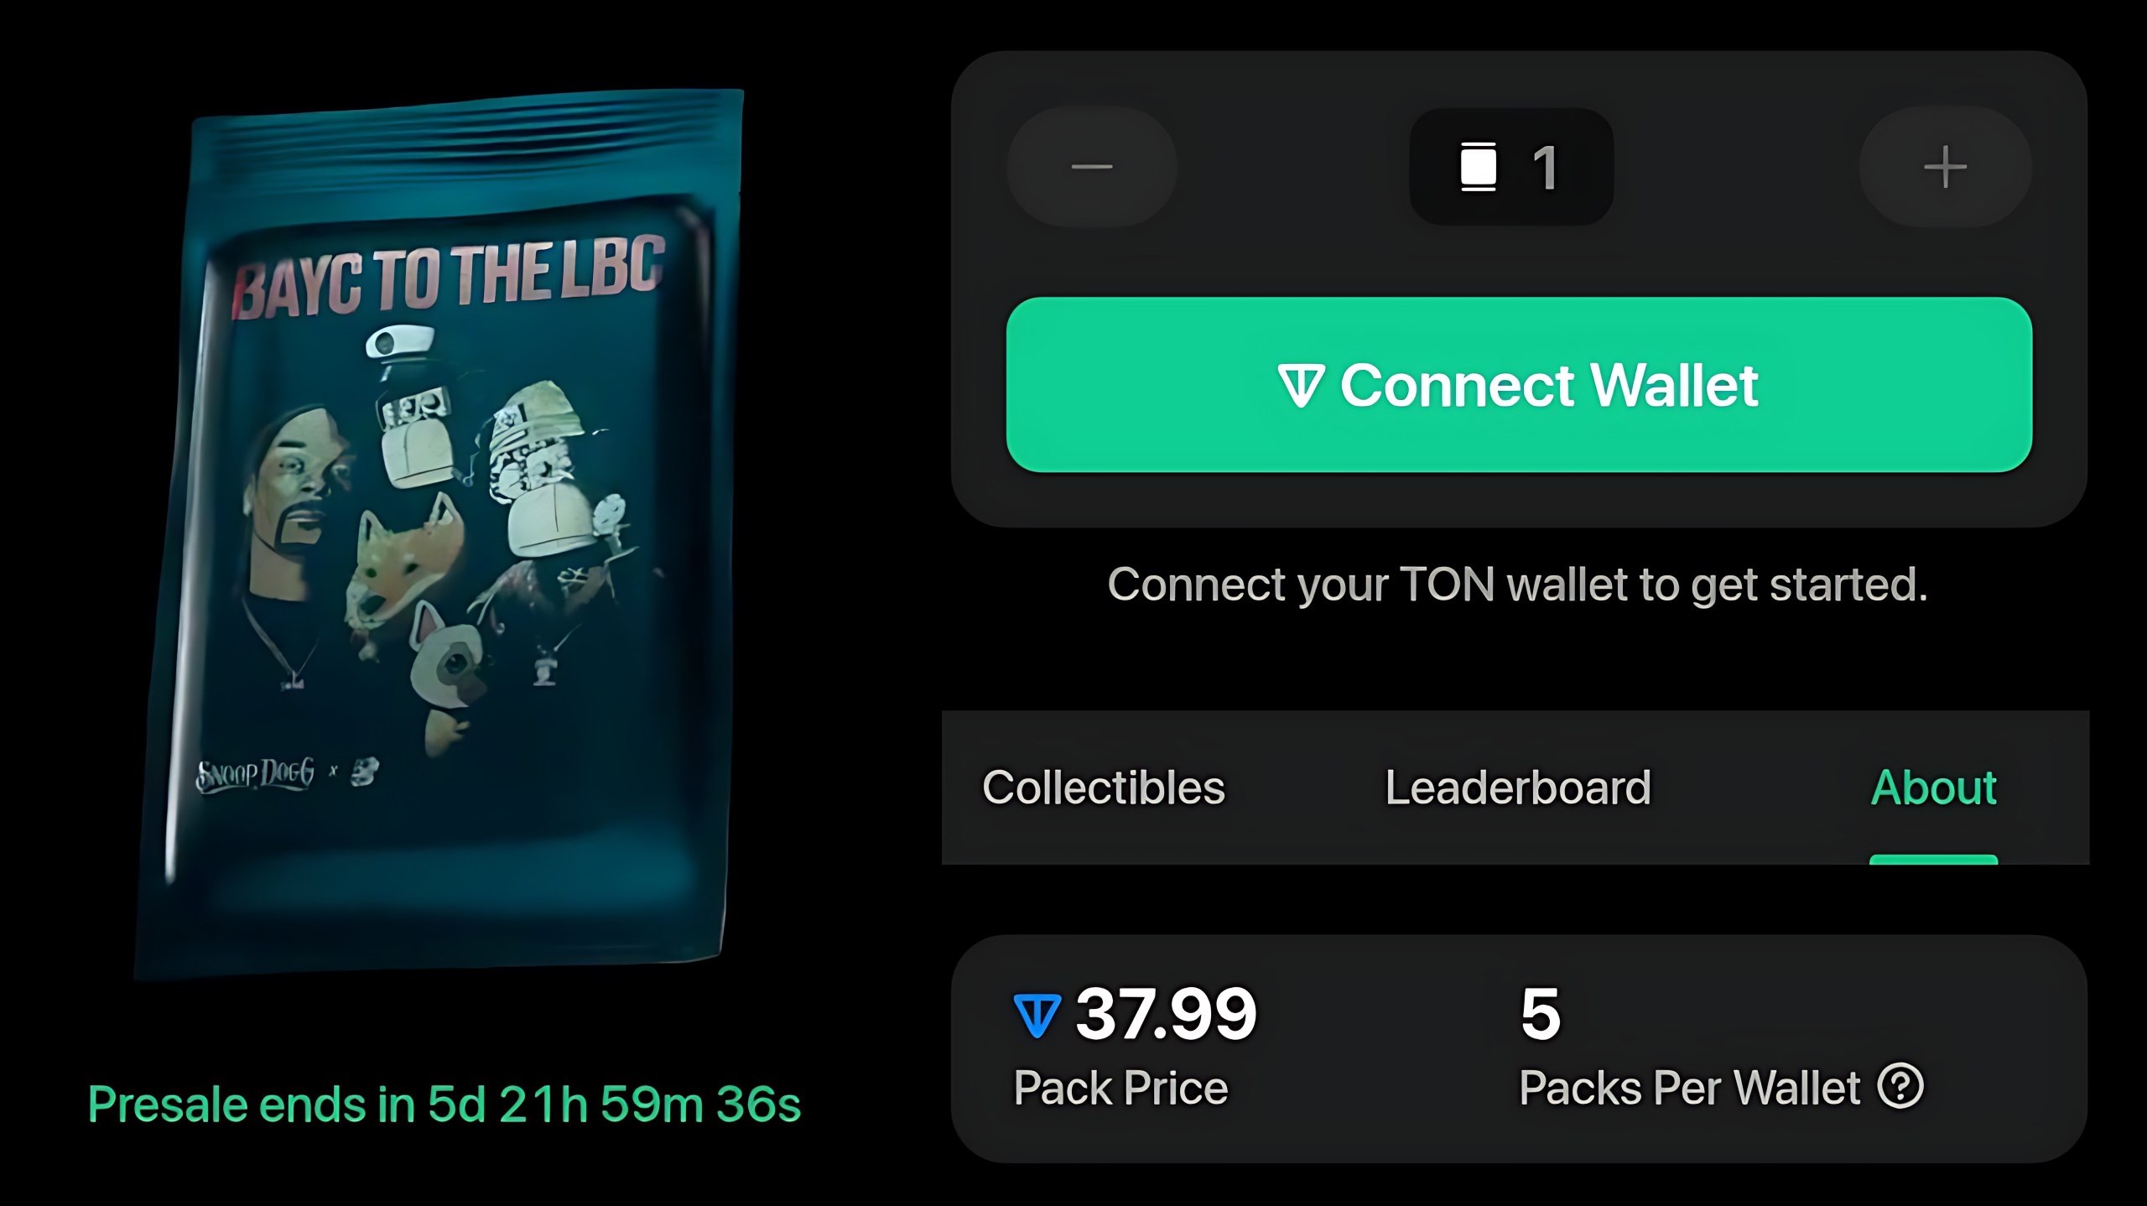Viewport: 2147px width, 1206px height.
Task: Open the Collectibles tab
Action: pyautogui.click(x=1104, y=788)
